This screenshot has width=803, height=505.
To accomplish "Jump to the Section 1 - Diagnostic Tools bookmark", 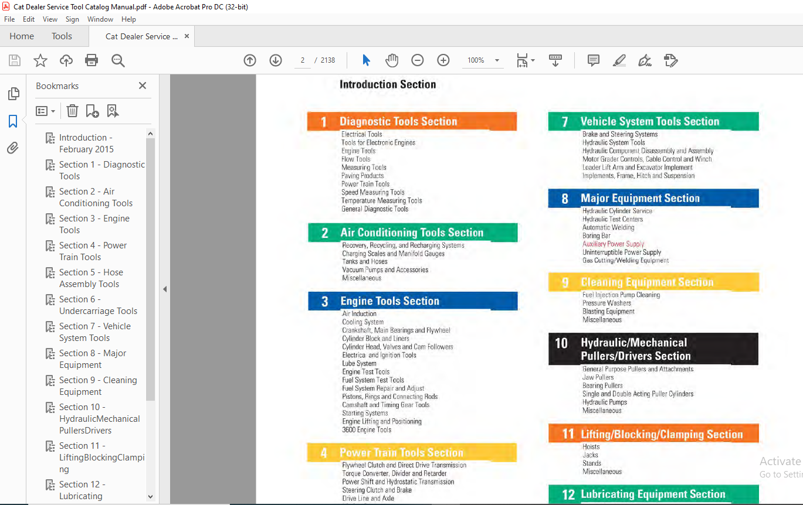I will click(102, 170).
